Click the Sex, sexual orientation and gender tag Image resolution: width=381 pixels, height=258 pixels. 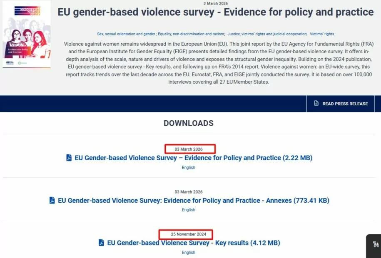point(127,34)
